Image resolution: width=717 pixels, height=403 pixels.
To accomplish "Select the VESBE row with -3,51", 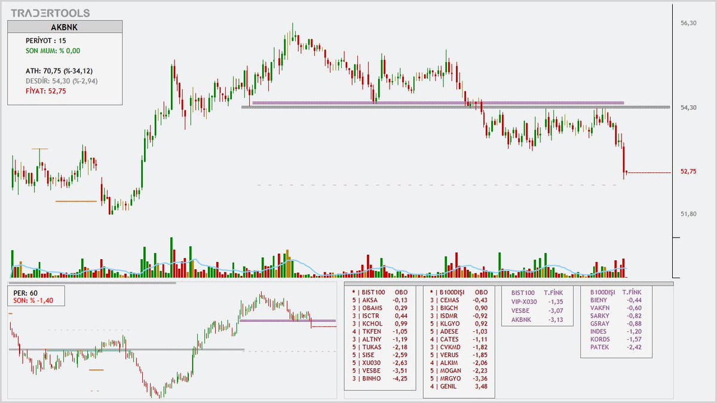I will click(380, 370).
